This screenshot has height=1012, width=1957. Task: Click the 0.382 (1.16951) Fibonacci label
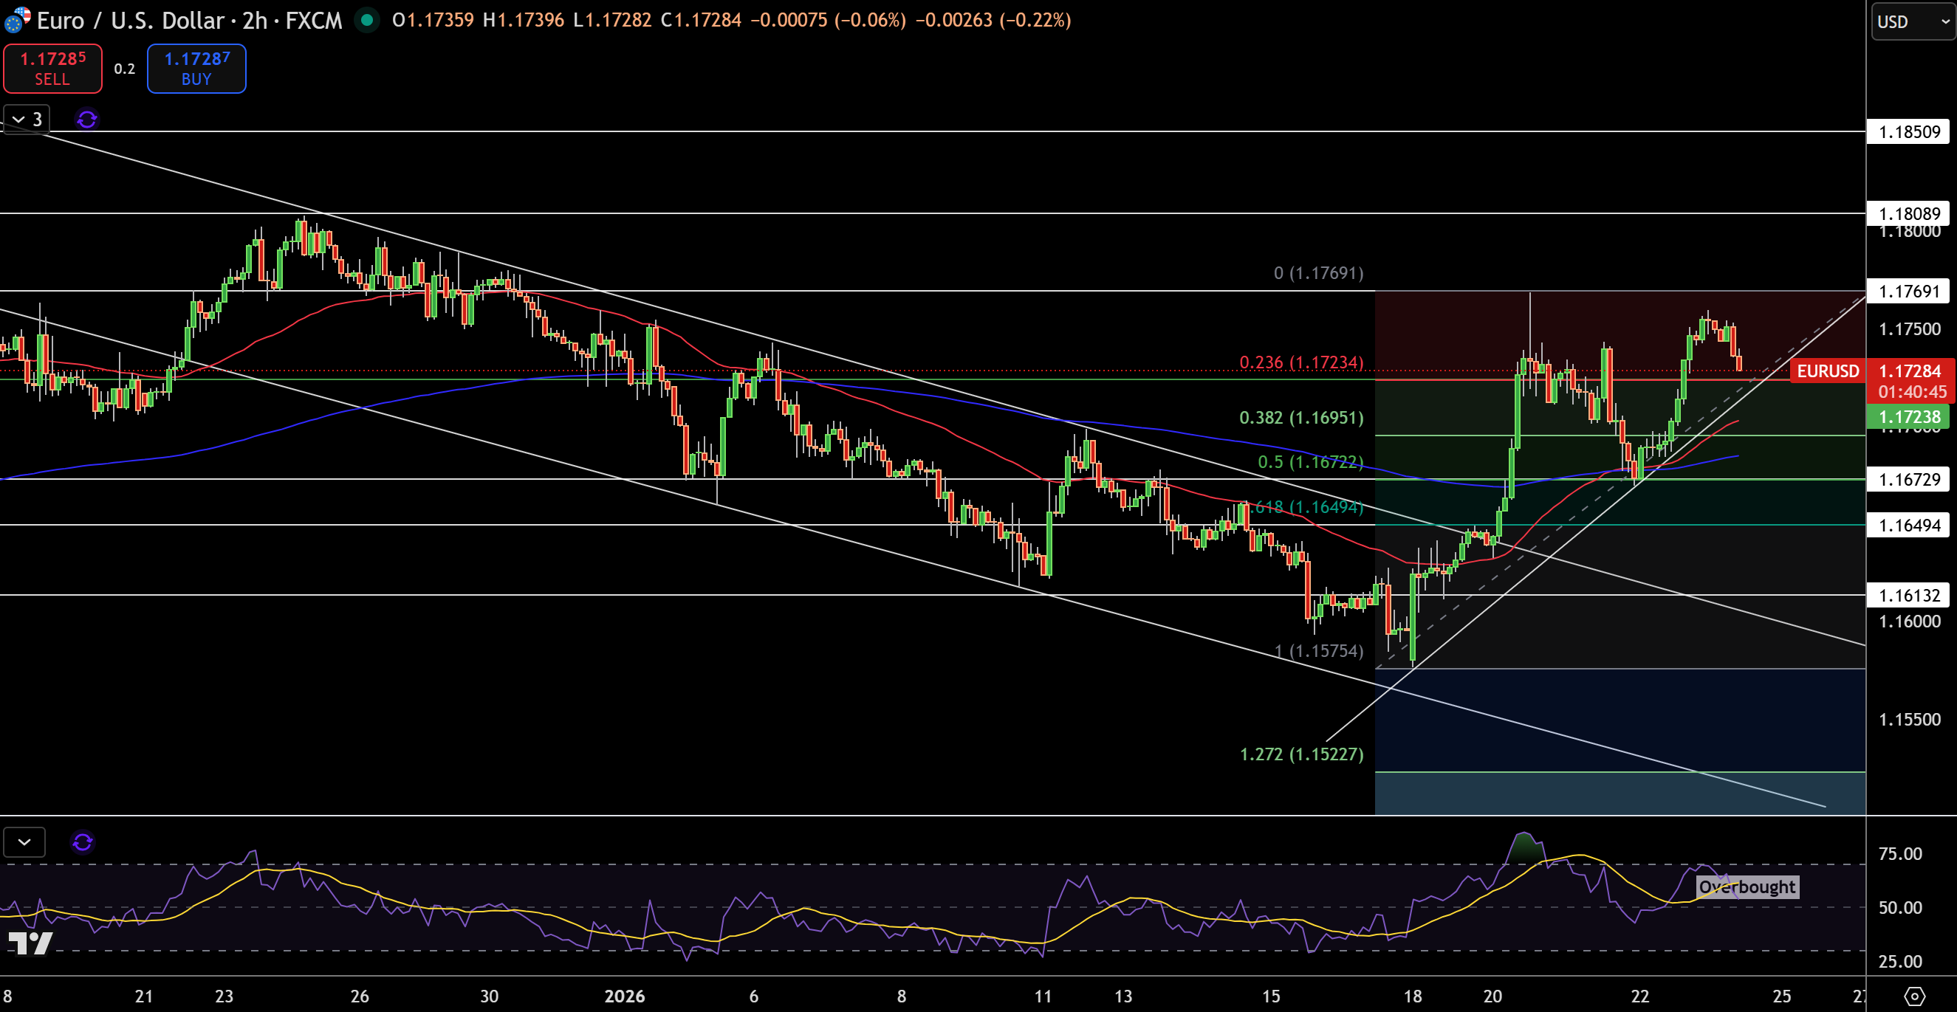[x=1301, y=418]
